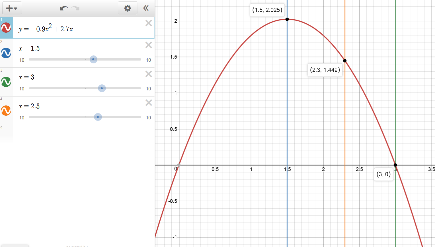The width and height of the screenshot is (435, 247).
Task: Delete the x = 3 expression row
Action: tap(149, 74)
